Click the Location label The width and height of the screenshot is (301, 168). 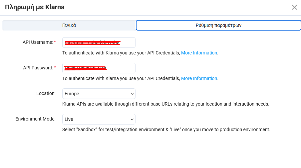46,93
